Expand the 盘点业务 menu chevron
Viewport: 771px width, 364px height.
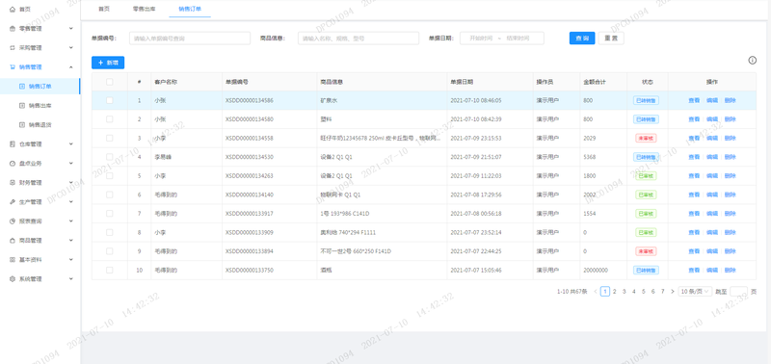[x=70, y=164]
